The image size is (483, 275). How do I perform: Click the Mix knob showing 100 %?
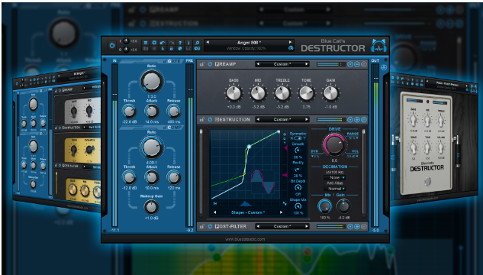tap(324, 206)
